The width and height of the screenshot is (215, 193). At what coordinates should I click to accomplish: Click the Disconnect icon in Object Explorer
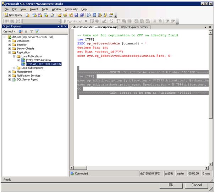[x=21, y=32]
